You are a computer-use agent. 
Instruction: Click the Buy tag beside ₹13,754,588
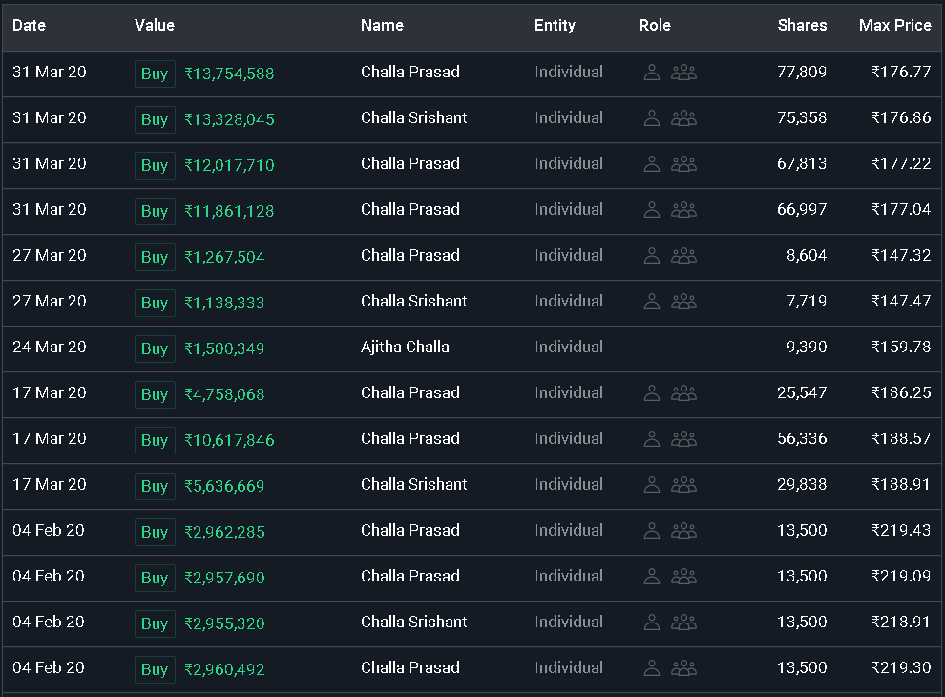155,74
